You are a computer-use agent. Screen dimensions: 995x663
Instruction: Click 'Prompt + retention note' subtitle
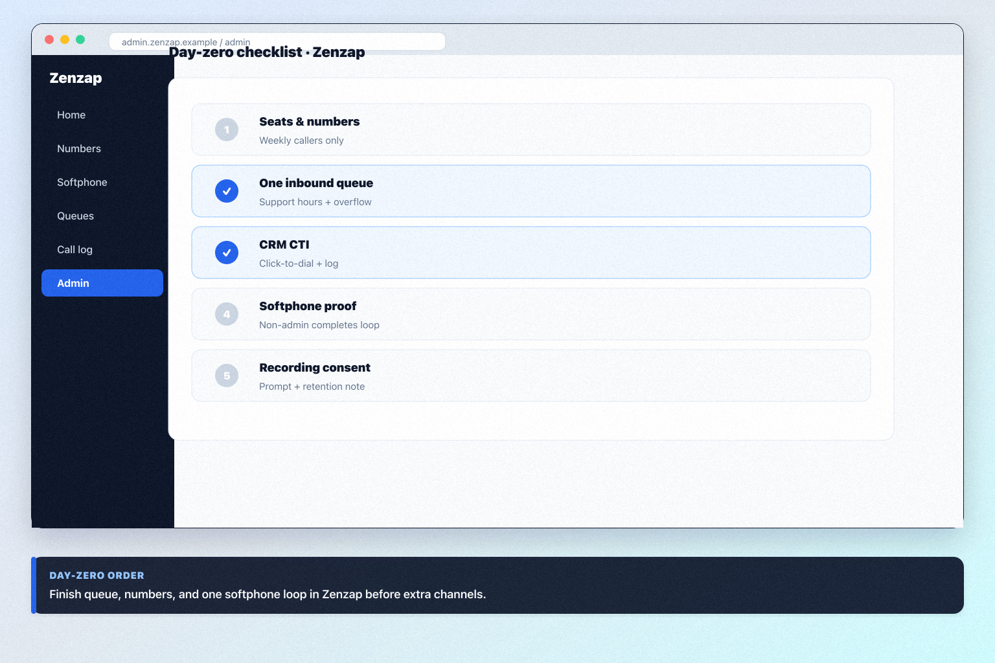click(312, 387)
